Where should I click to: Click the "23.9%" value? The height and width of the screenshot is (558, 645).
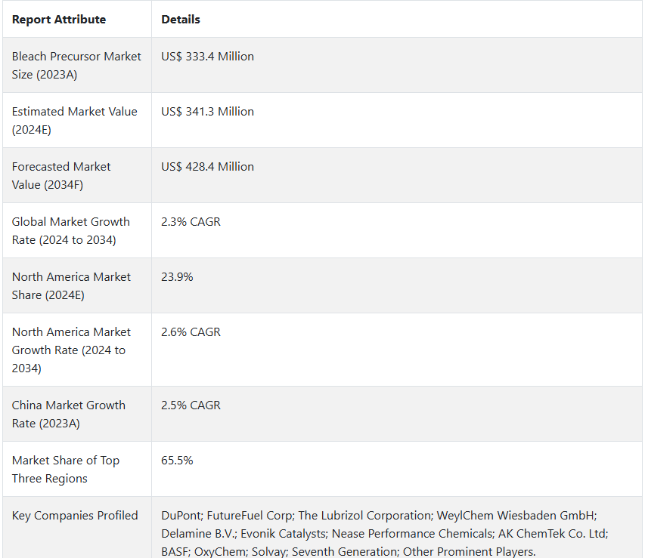pyautogui.click(x=177, y=277)
